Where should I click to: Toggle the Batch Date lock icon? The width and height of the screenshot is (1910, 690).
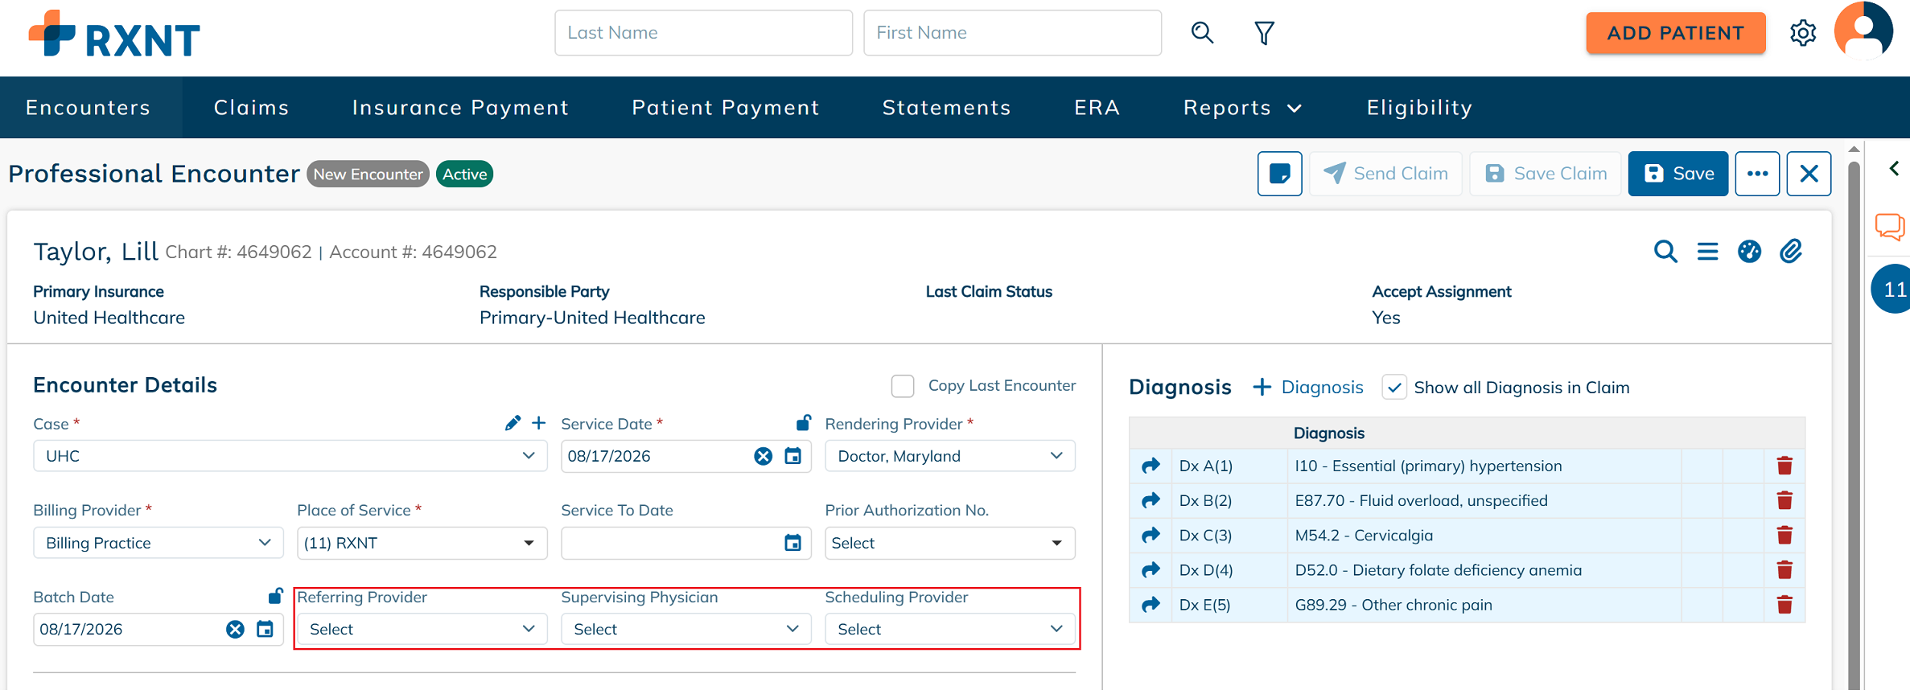coord(275,596)
